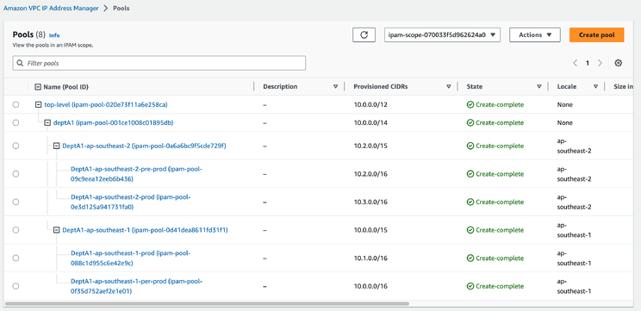The width and height of the screenshot is (641, 311).
Task: Collapse all pools in Name header
Action: (x=38, y=87)
